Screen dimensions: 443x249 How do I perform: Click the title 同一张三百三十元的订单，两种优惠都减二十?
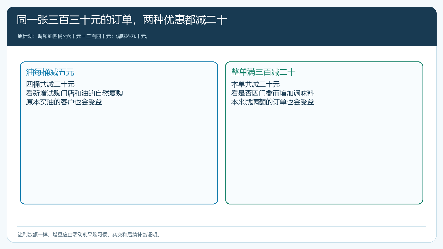122,20
